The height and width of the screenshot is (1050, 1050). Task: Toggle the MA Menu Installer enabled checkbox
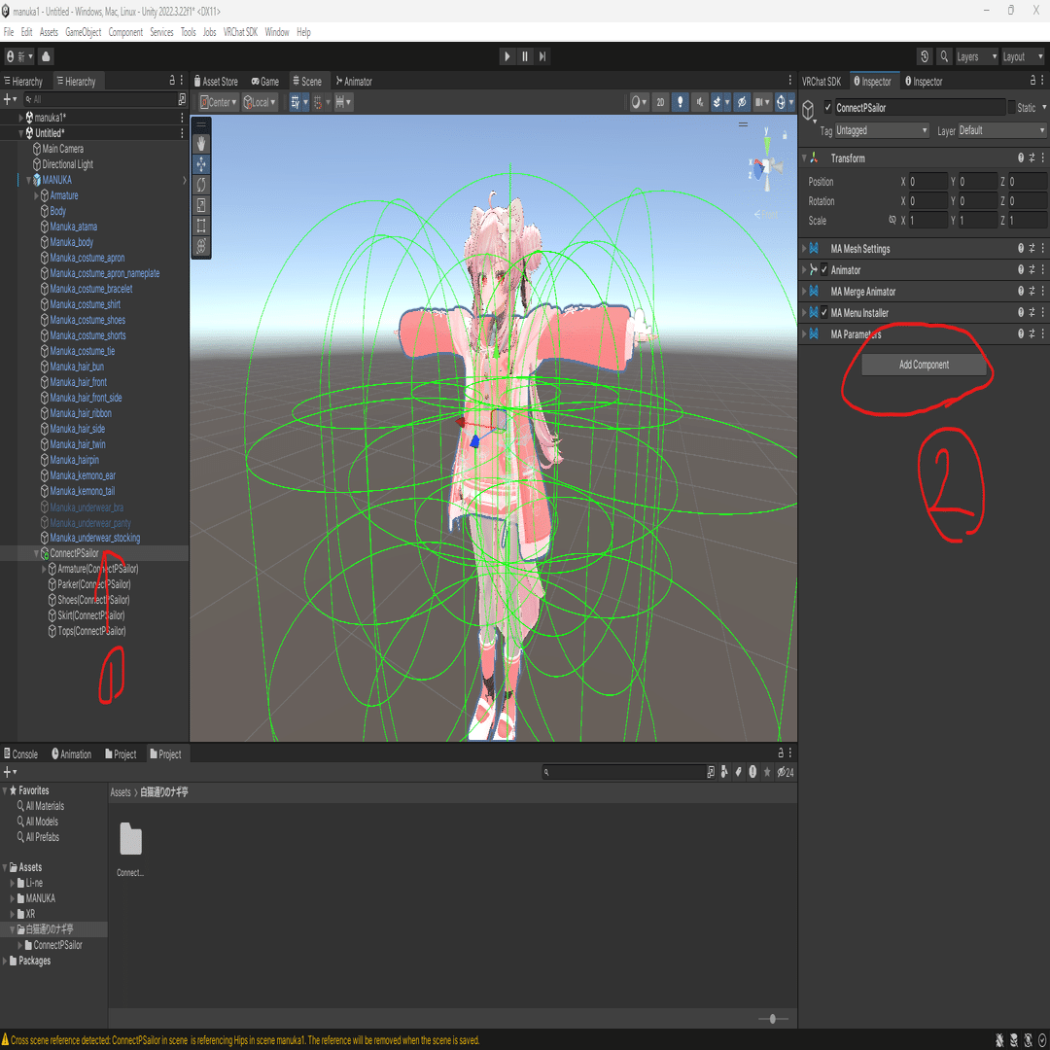[x=824, y=313]
